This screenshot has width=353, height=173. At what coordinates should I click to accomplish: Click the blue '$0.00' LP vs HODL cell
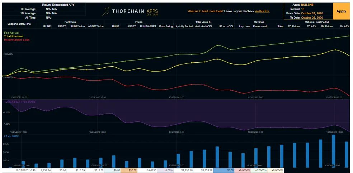click(224, 170)
